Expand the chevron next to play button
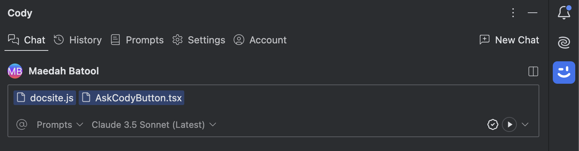Viewport: 579px width, 151px height. tap(525, 124)
